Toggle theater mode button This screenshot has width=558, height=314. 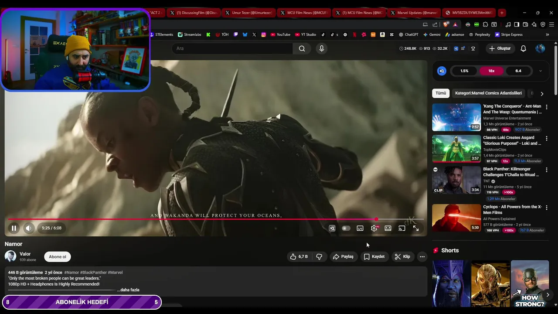[x=388, y=228]
